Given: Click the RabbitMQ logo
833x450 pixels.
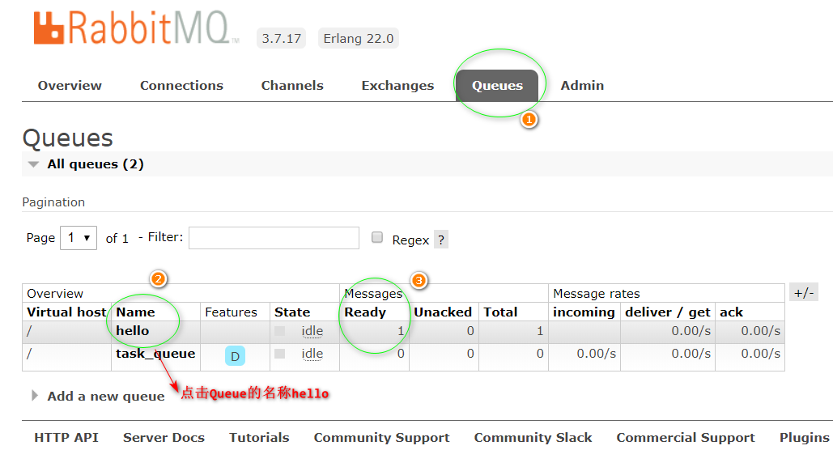Looking at the screenshot, I should point(136,28).
